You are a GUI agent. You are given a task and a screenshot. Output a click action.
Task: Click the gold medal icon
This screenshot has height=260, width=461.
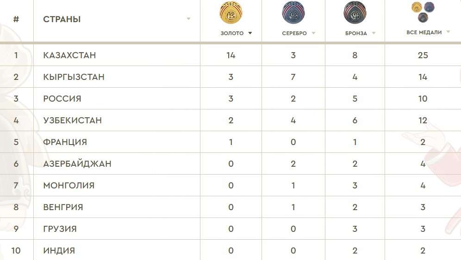[231, 12]
